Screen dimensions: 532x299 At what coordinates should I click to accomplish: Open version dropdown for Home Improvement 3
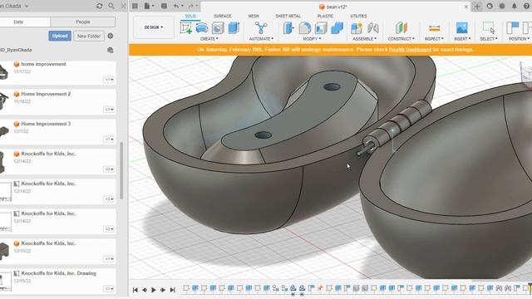[x=109, y=140]
